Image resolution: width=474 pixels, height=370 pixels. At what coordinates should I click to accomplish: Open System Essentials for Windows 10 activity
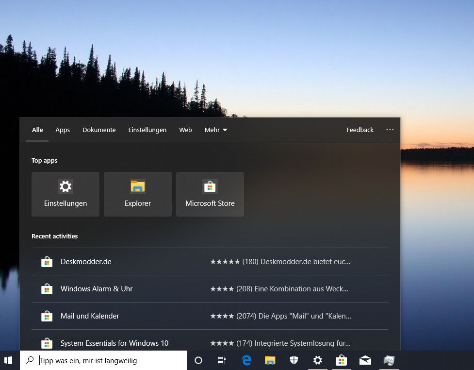(210, 341)
